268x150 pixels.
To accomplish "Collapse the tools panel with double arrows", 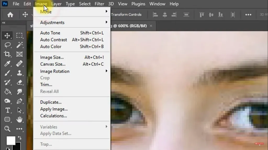I will pyautogui.click(x=4, y=23).
